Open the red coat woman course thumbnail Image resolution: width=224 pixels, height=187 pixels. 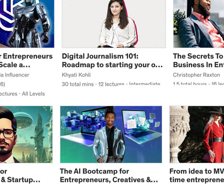pos(197,135)
